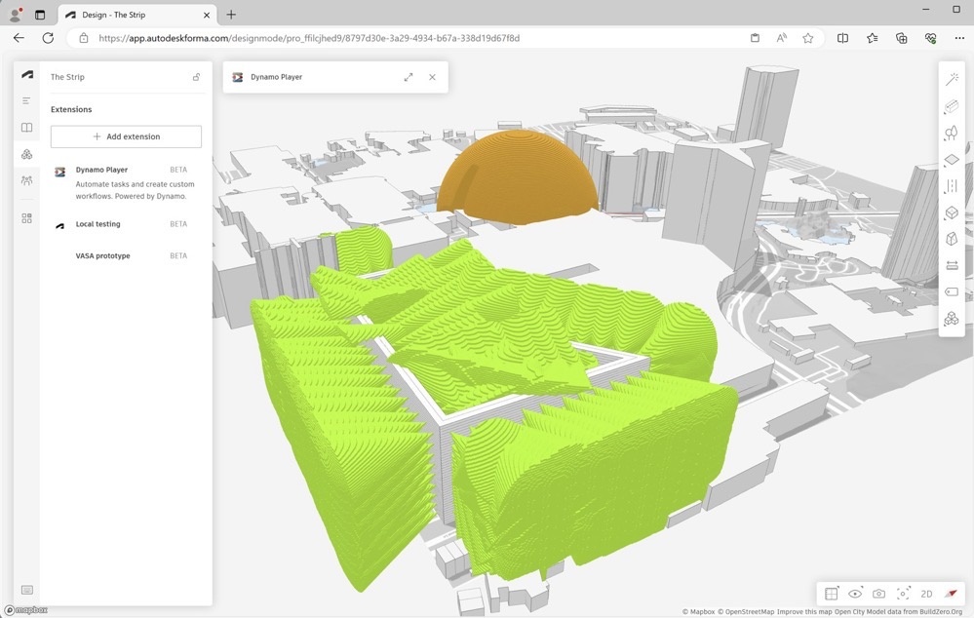Open the Local testing extension
Viewport: 974px width, 618px height.
coord(98,224)
